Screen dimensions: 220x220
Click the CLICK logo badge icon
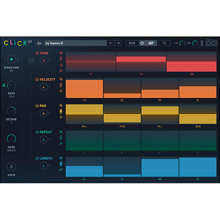pos(30,42)
